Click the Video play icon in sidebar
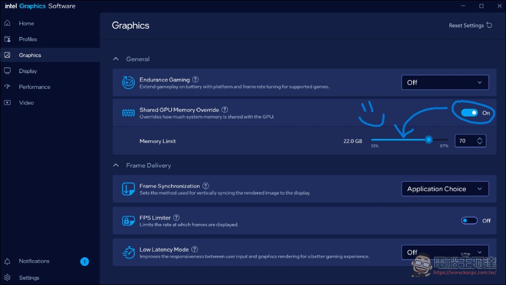Image resolution: width=506 pixels, height=285 pixels. click(8, 102)
